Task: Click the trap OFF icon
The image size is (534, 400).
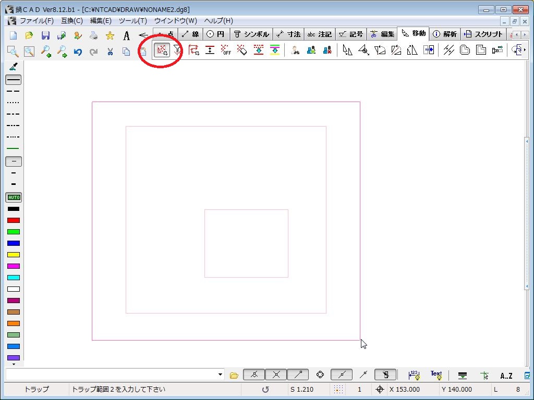Action: coord(226,51)
